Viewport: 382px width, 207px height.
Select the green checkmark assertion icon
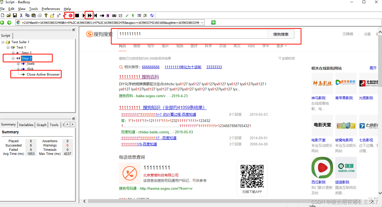click(x=127, y=15)
